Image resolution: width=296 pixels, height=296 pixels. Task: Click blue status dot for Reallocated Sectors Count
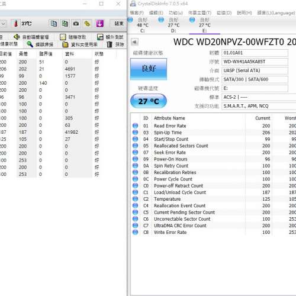pos(136,146)
